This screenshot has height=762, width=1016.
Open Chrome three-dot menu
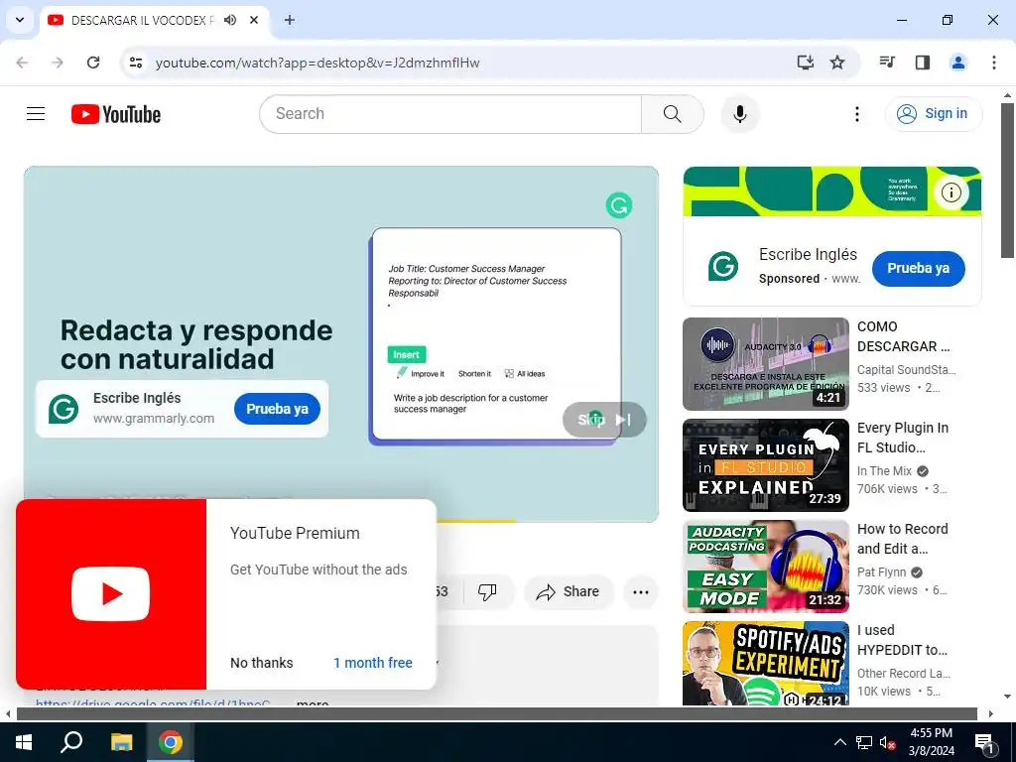[993, 63]
